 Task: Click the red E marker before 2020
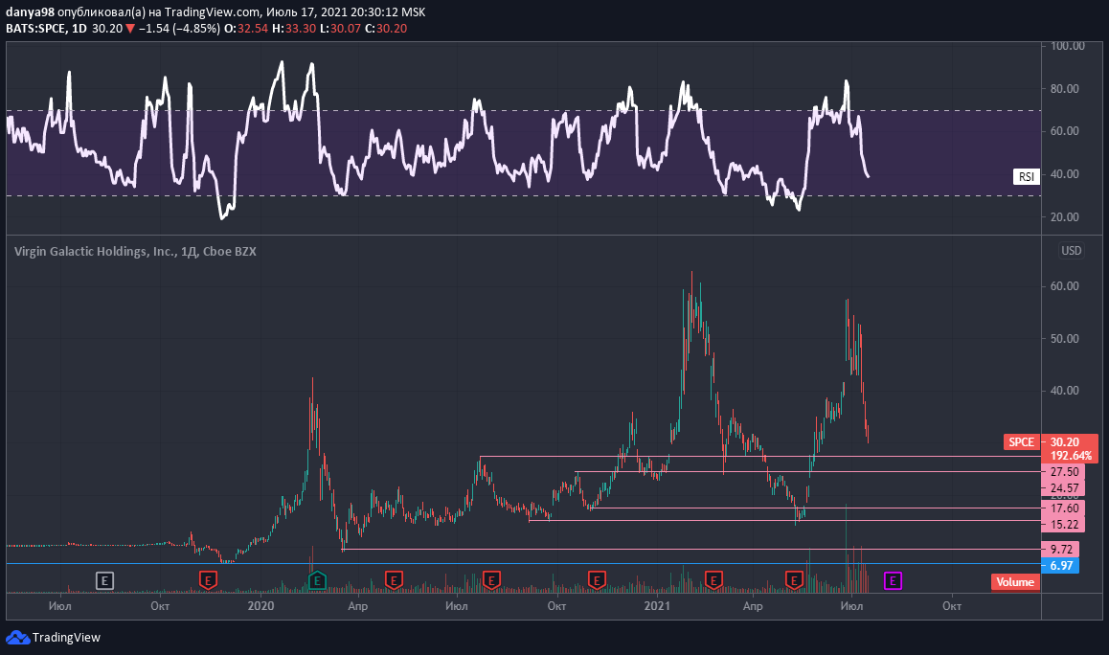point(207,581)
